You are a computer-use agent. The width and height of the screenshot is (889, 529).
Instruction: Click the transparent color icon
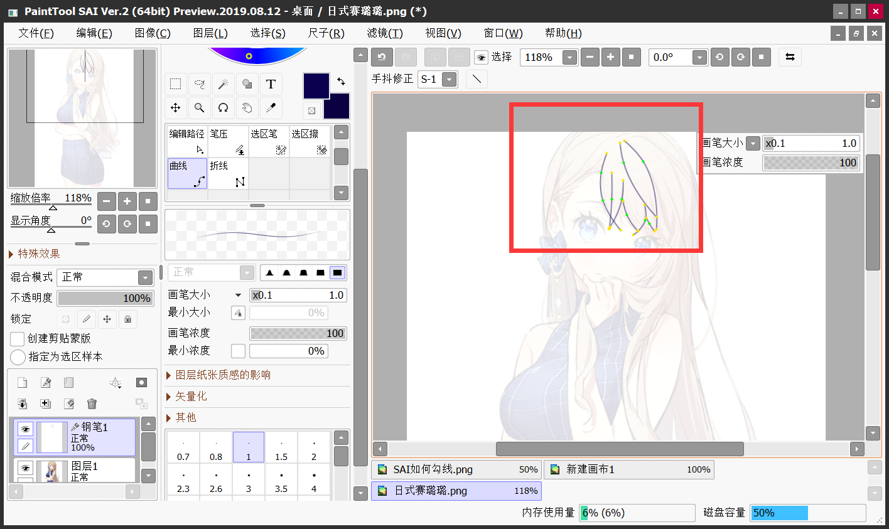point(311,110)
